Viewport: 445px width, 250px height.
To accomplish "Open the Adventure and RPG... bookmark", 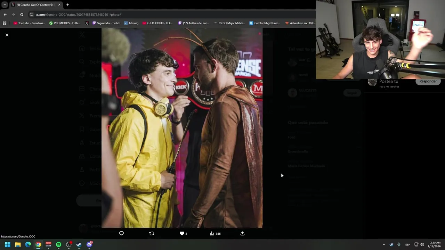I will 300,23.
